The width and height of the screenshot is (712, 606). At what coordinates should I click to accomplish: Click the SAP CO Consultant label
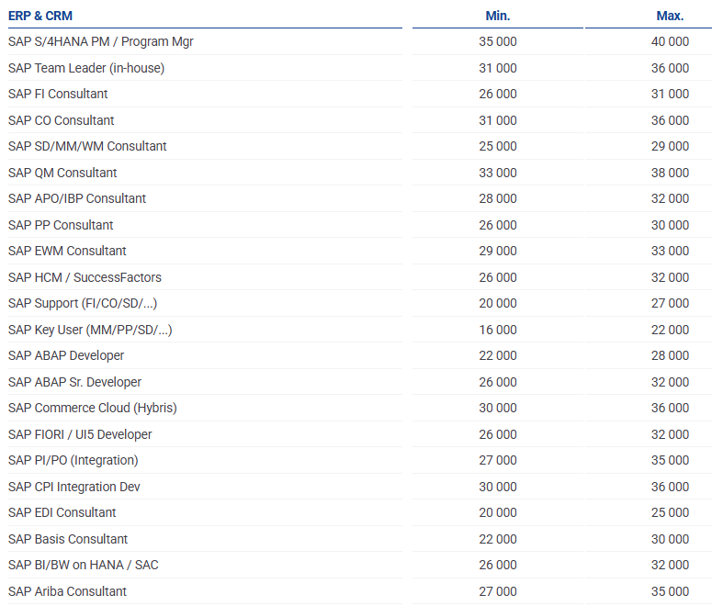(61, 120)
